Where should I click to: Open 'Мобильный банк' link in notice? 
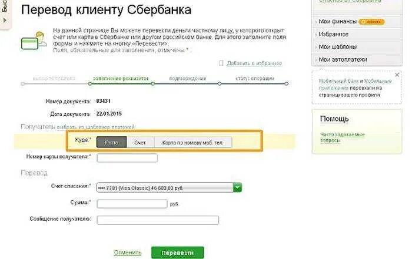(338, 81)
